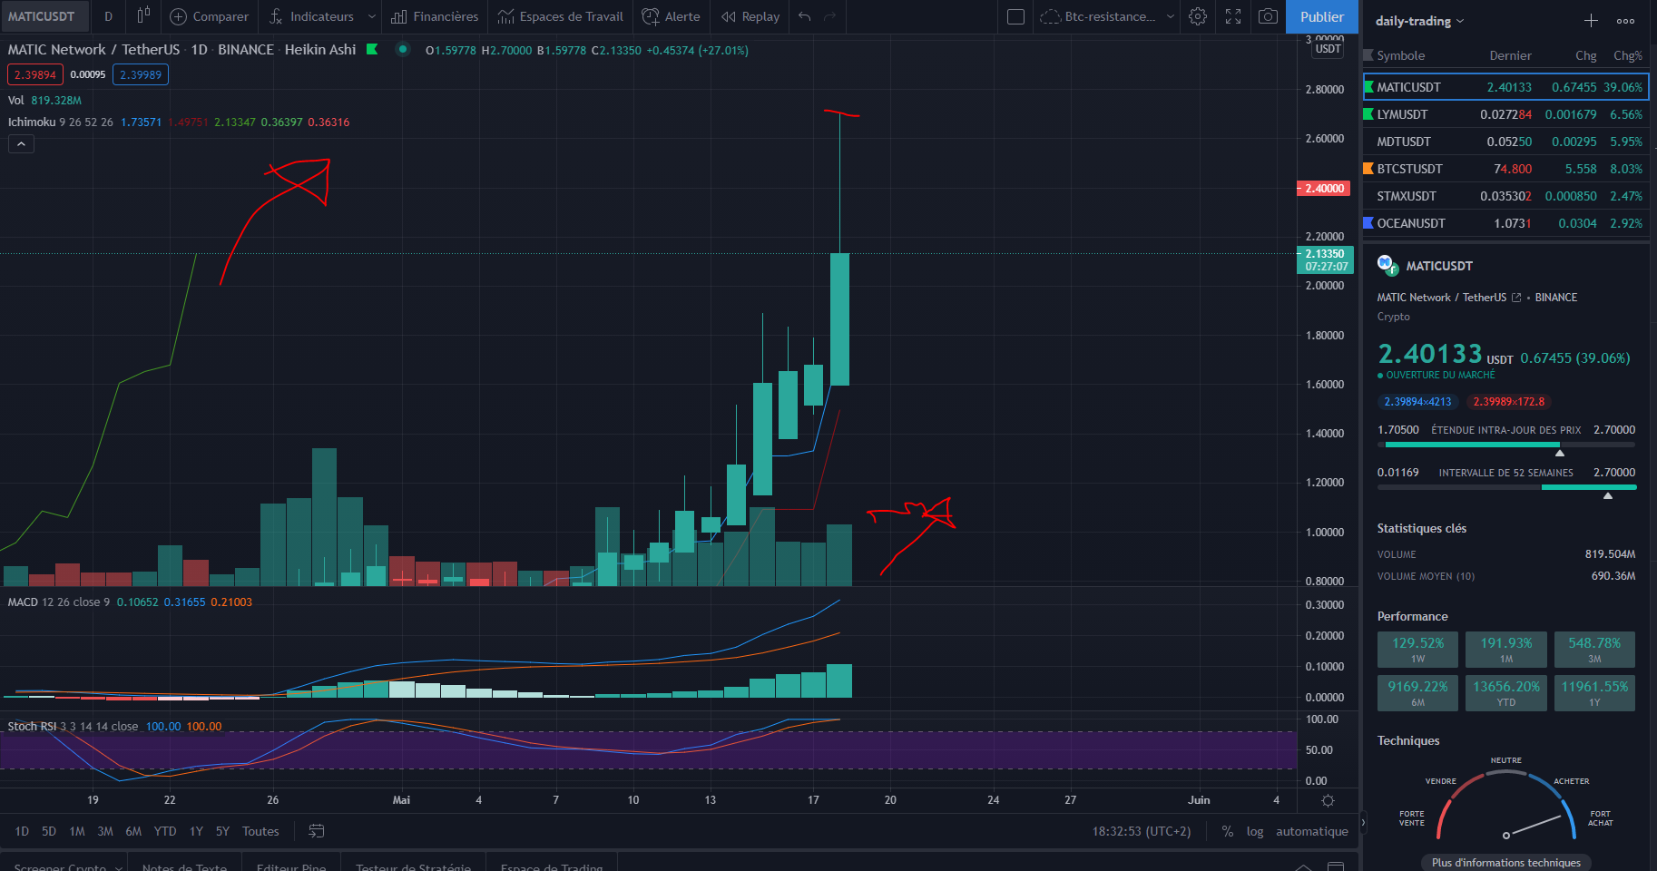Toggle automatique scale mode
This screenshot has width=1657, height=871.
pyautogui.click(x=1312, y=831)
